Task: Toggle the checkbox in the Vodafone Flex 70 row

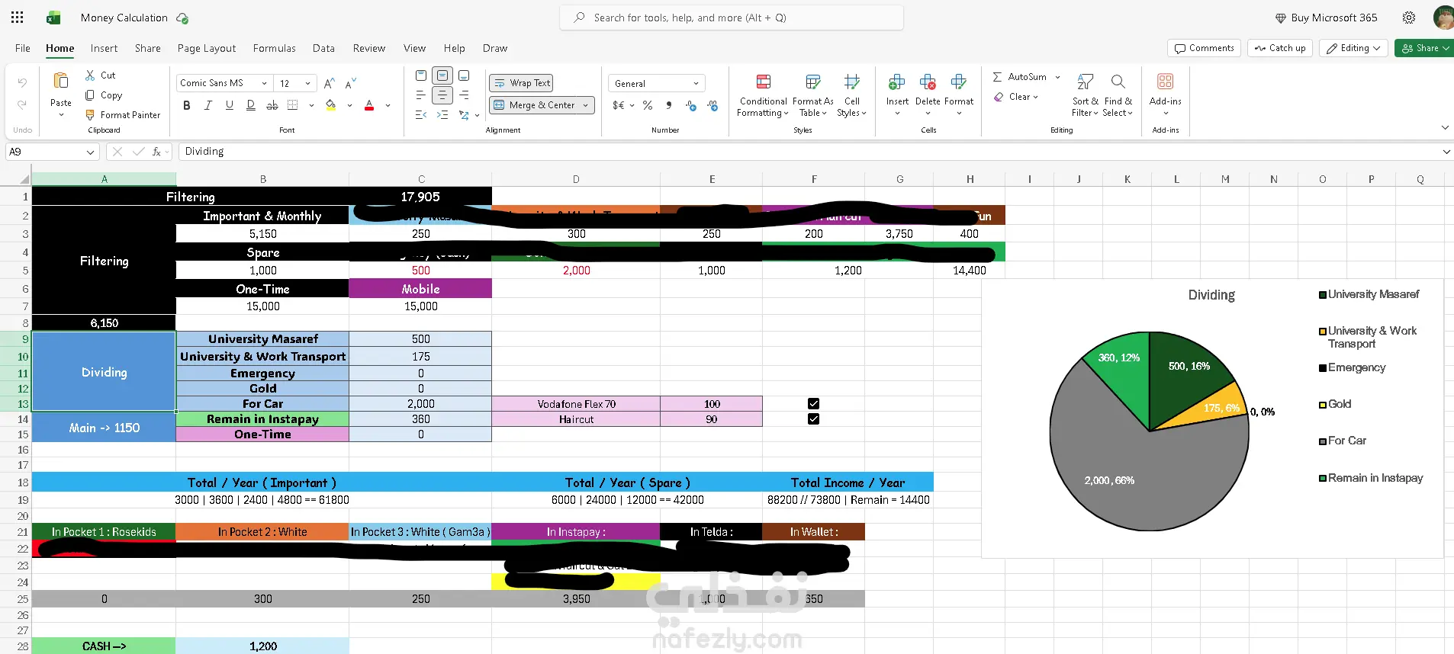Action: coord(813,404)
